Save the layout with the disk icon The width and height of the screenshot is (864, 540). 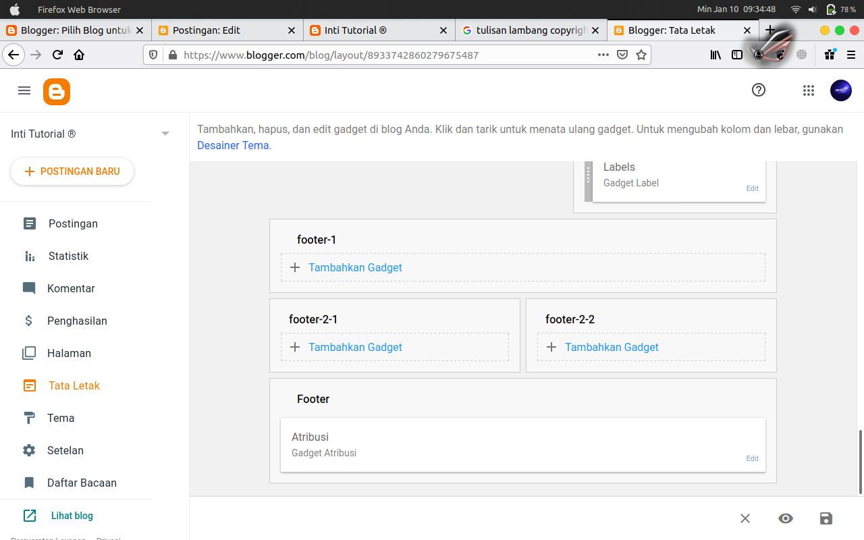[x=826, y=518]
